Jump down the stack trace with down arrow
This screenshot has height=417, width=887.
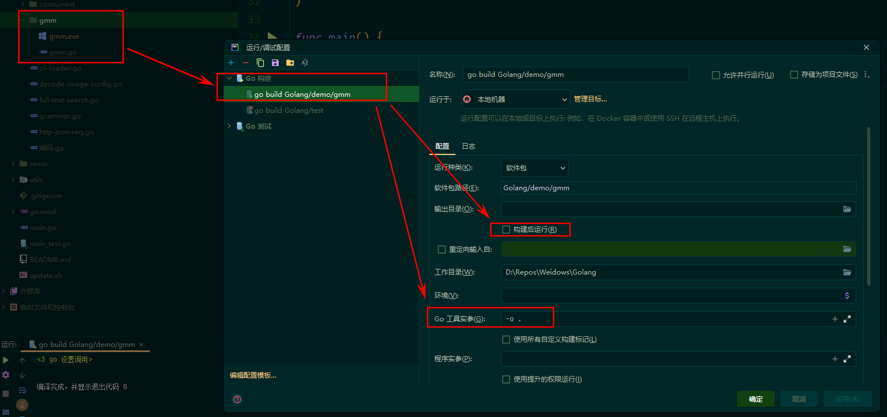[x=22, y=375]
